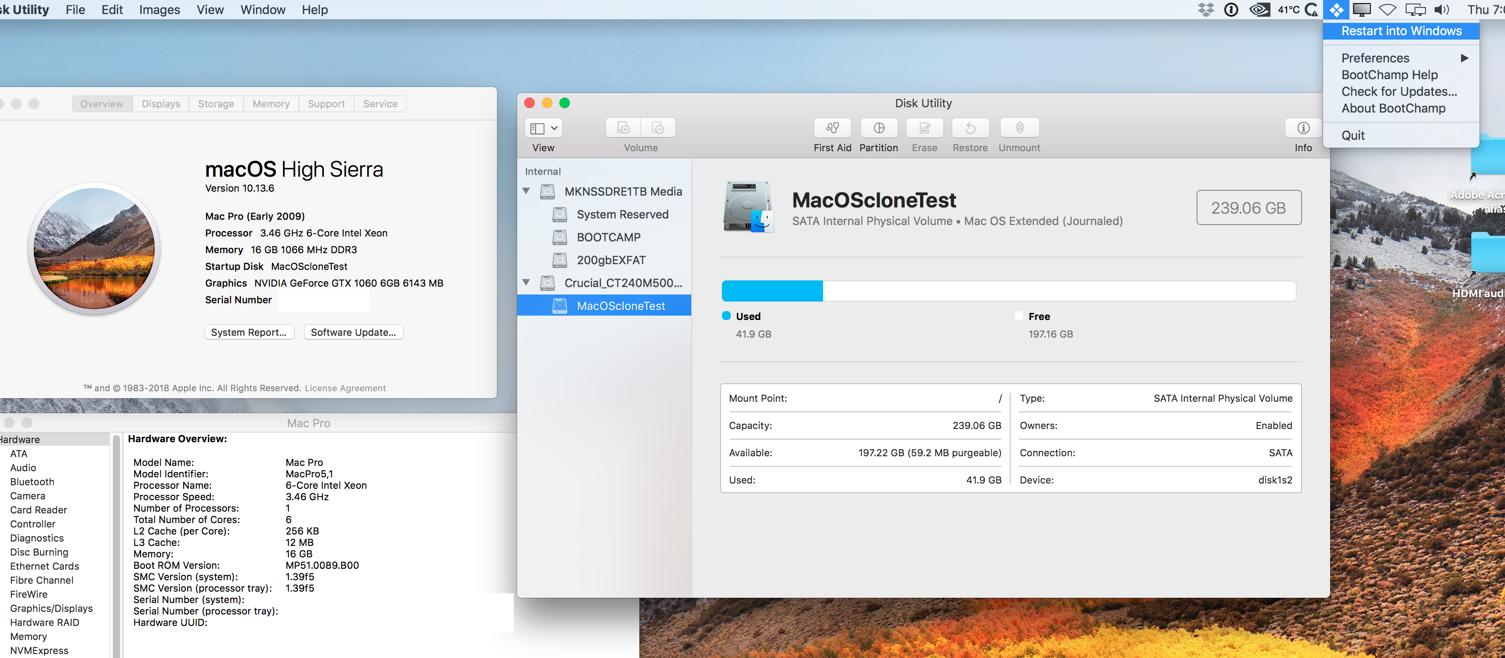Select Graphics/Displays in hardware list
The width and height of the screenshot is (1505, 658).
point(51,608)
